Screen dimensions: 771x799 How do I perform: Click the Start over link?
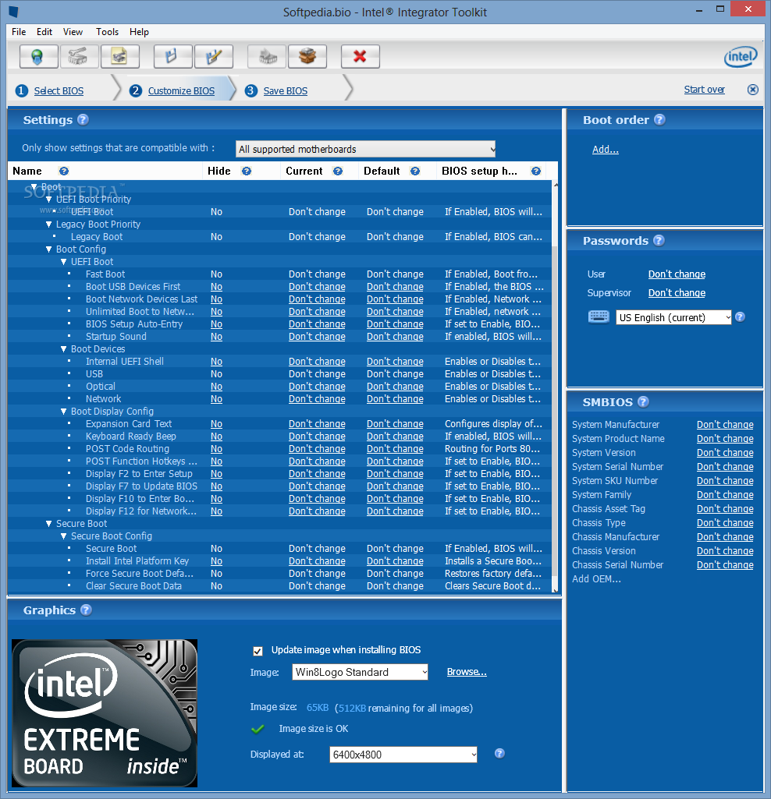(x=704, y=89)
